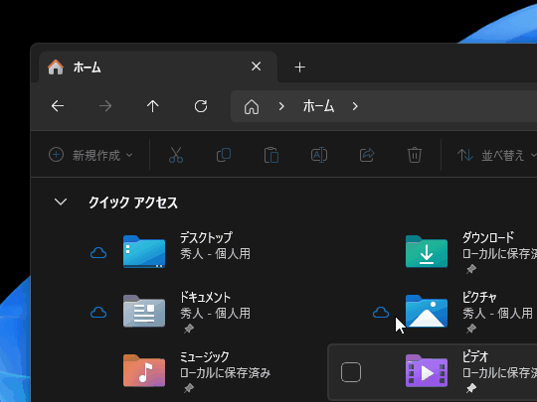Select the ダウンロード name text
This screenshot has width=537, height=402.
(x=488, y=237)
